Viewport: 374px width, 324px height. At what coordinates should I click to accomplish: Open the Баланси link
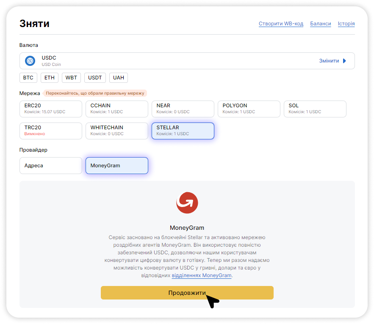(321, 24)
